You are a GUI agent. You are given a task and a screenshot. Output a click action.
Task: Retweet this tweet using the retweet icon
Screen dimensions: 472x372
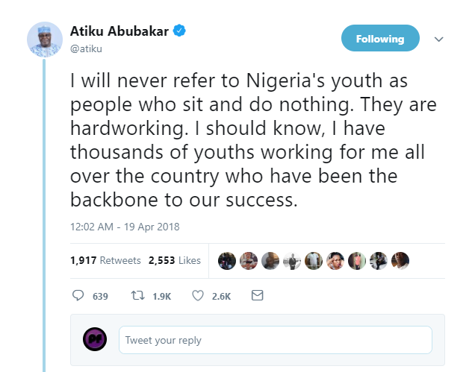[x=137, y=296]
